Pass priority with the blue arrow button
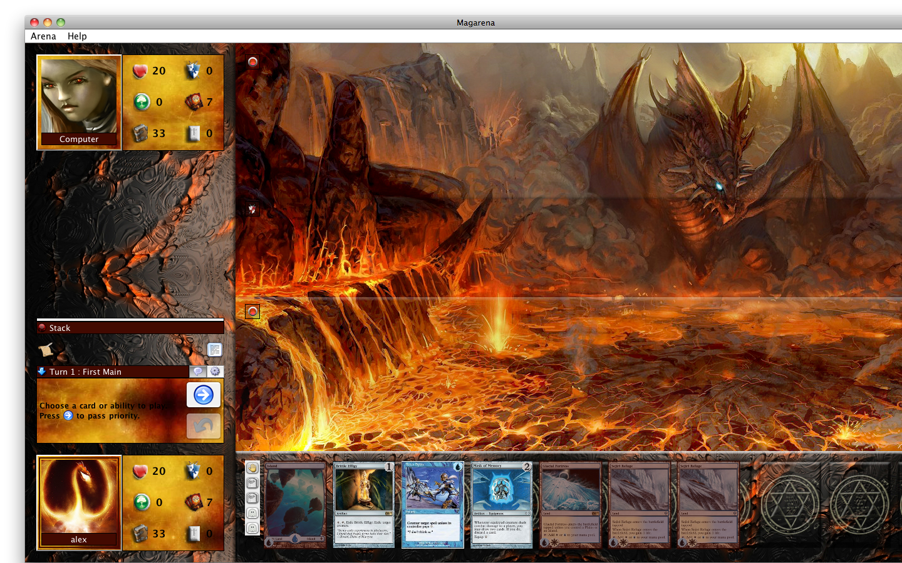The height and width of the screenshot is (563, 902). coord(204,395)
